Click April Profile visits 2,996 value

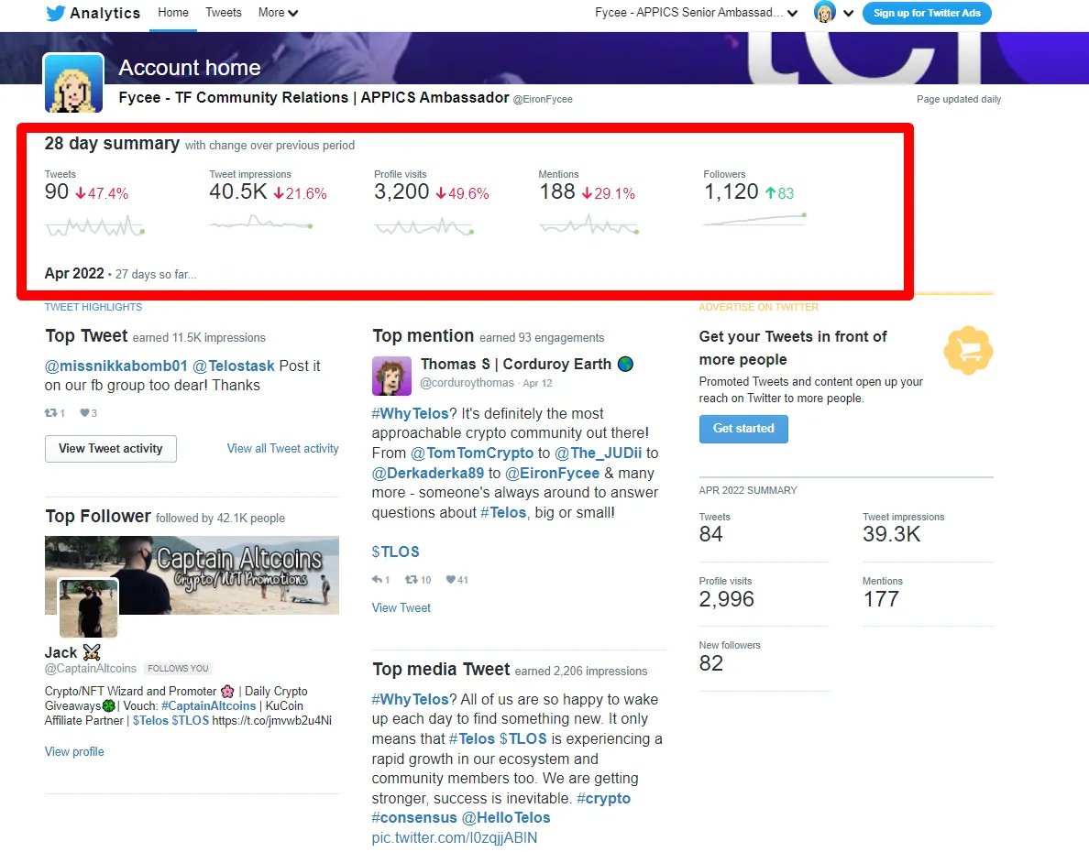click(x=727, y=599)
